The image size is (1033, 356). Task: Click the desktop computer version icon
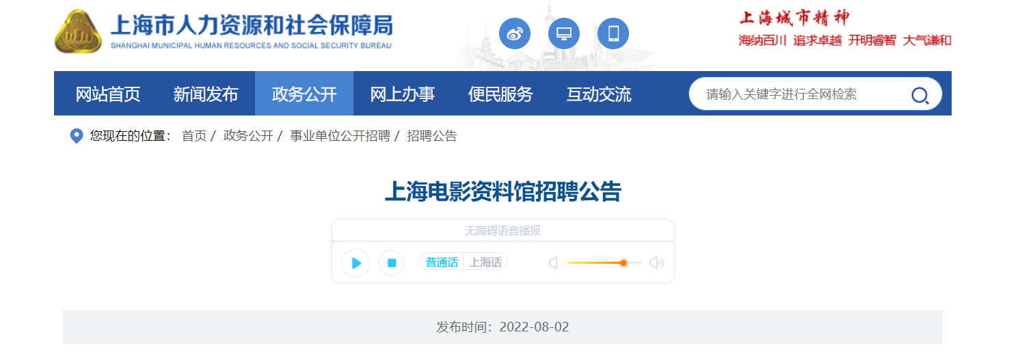click(x=563, y=33)
